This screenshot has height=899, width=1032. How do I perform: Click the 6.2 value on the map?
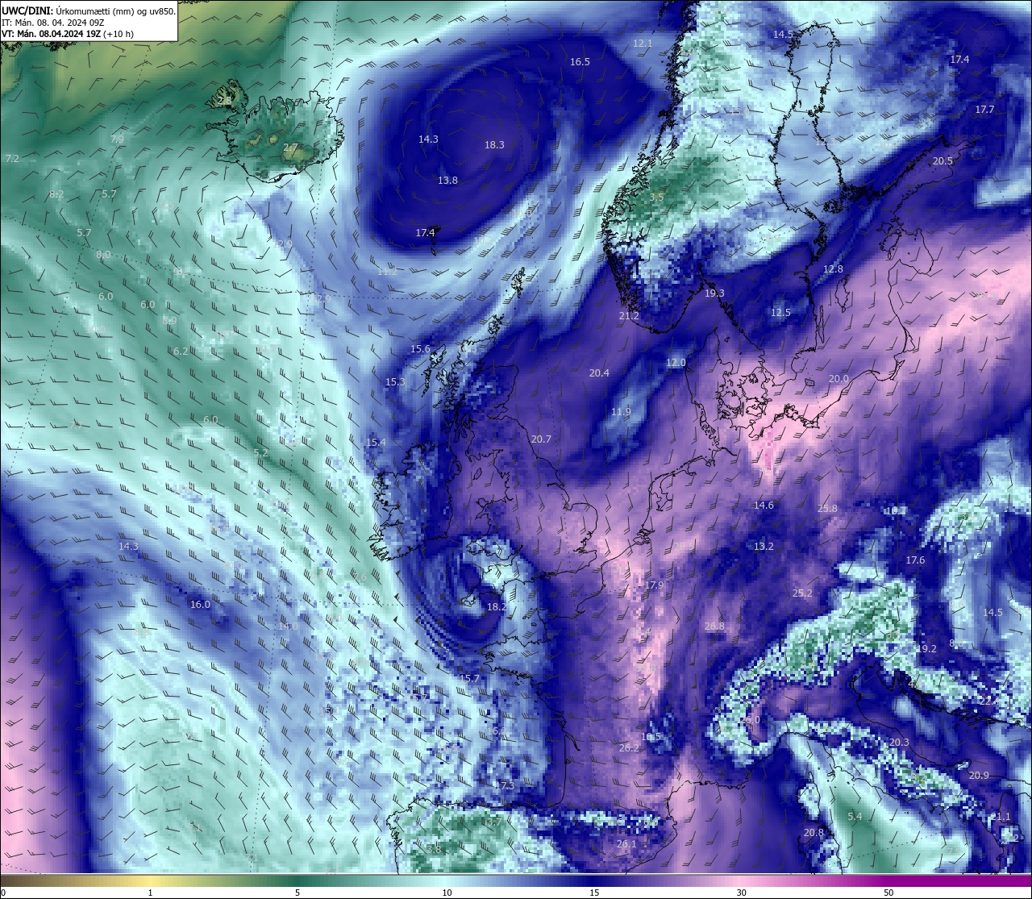point(181,352)
